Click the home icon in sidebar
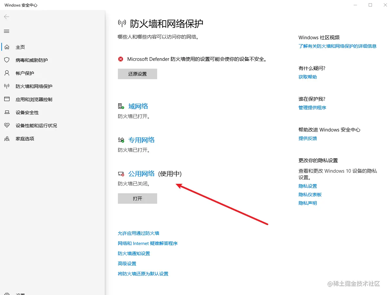The width and height of the screenshot is (388, 295). pos(7,47)
